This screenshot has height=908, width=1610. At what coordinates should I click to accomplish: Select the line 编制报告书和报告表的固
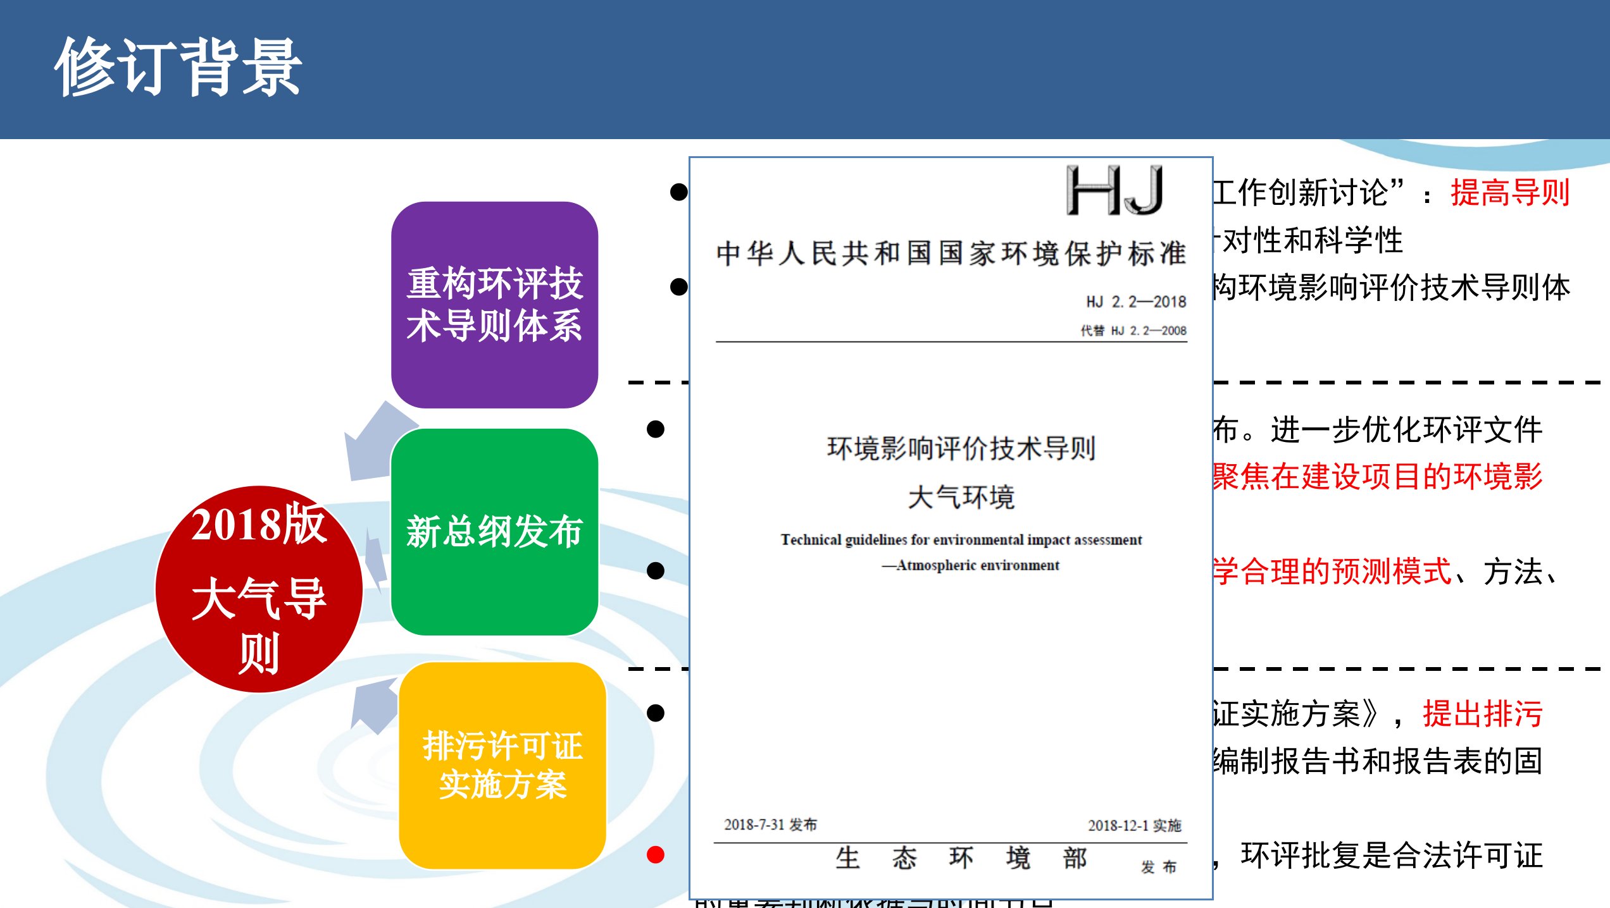point(1378,761)
